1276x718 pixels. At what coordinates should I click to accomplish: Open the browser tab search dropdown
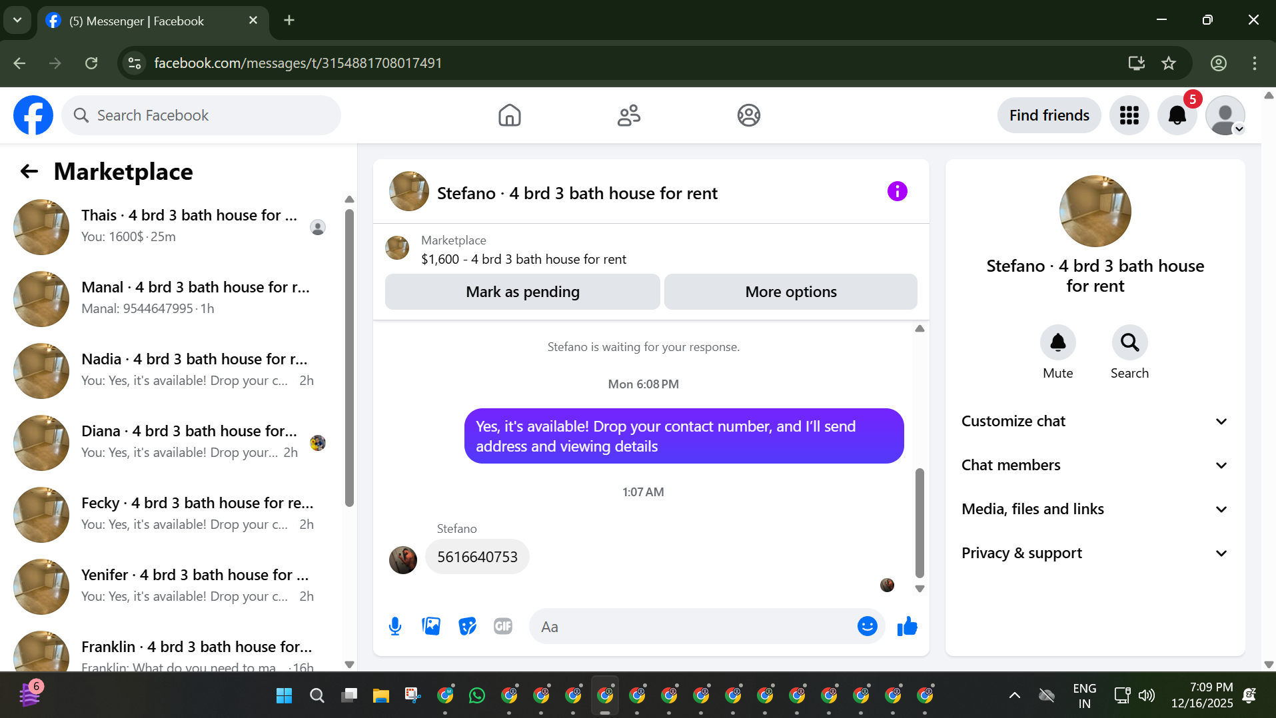(18, 21)
